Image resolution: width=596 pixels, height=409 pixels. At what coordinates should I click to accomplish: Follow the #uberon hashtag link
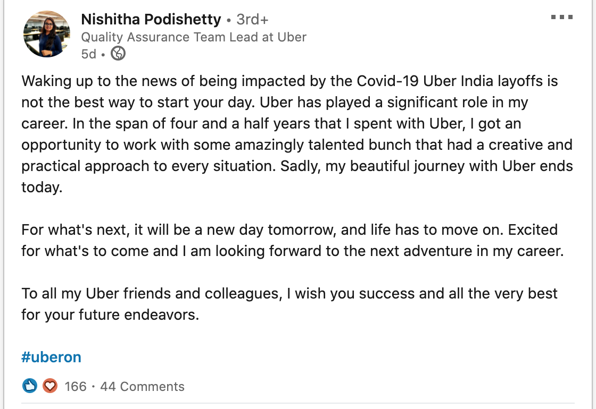coord(51,357)
